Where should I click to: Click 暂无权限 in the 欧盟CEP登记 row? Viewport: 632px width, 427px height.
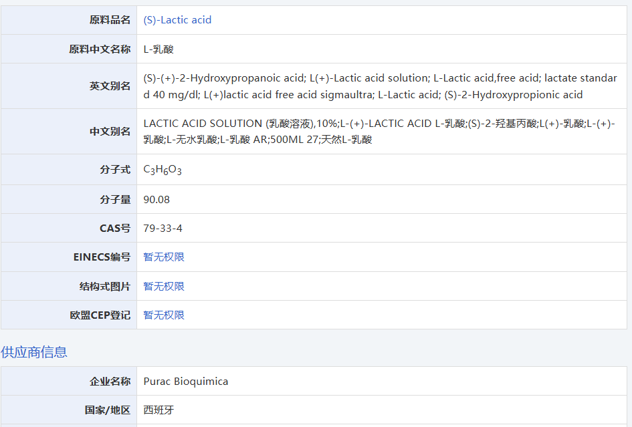pyautogui.click(x=163, y=315)
